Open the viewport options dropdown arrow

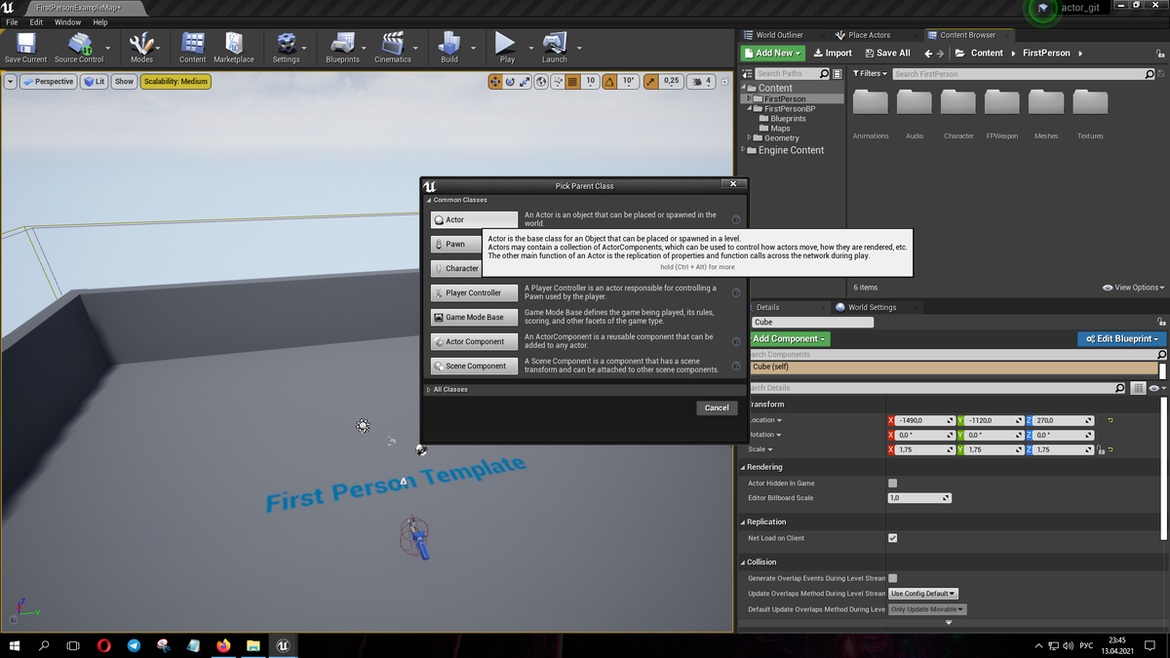(11, 82)
